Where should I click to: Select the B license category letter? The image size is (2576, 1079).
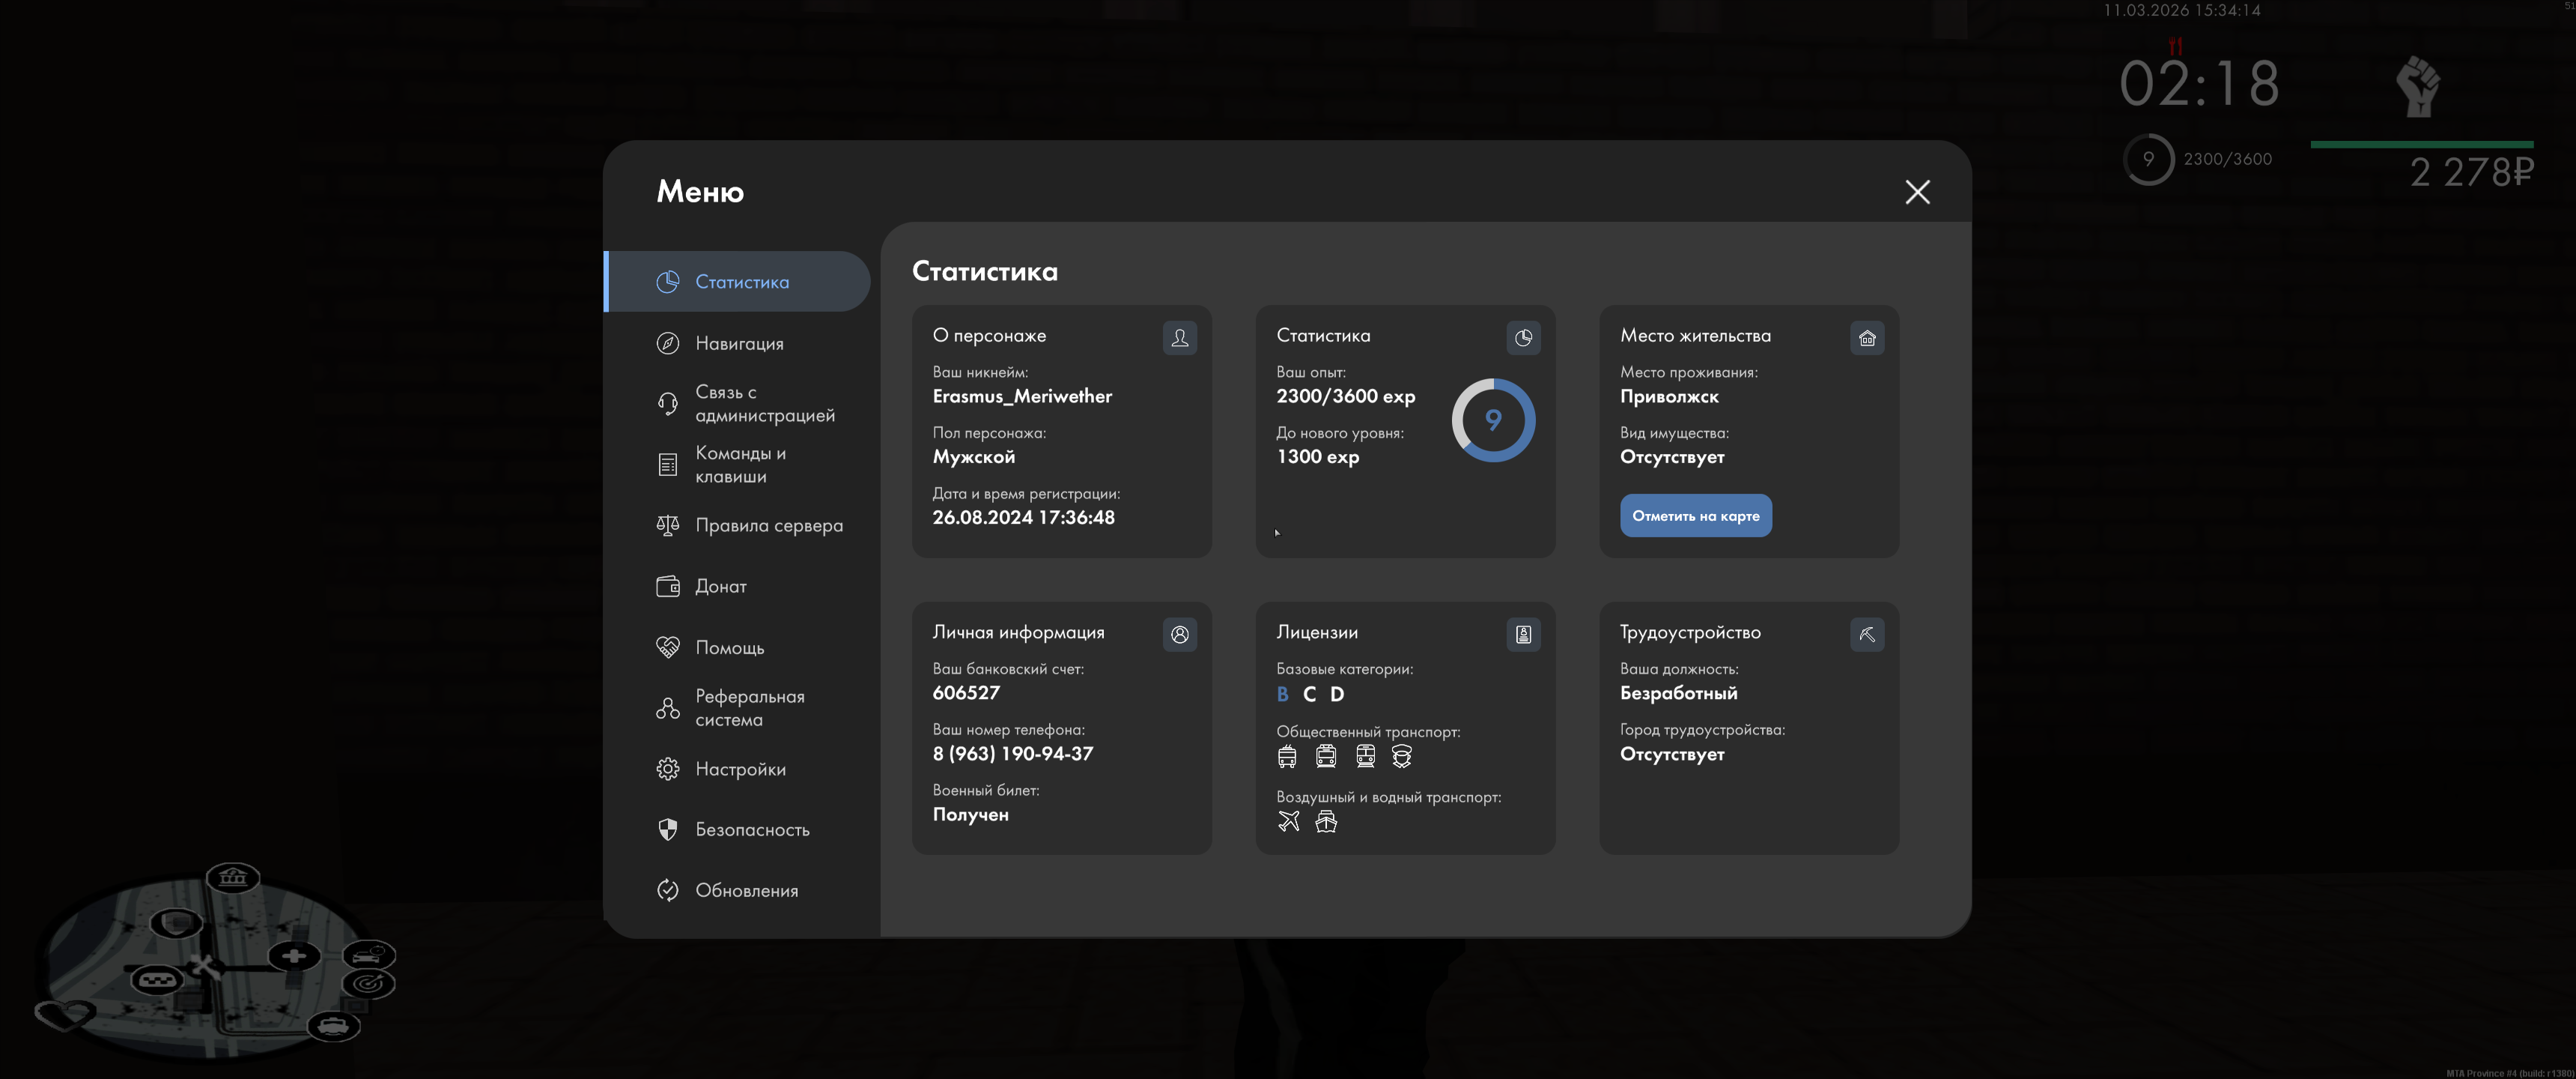1282,695
